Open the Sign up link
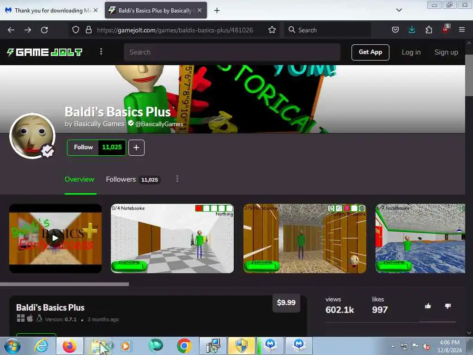This screenshot has height=355, width=473. [446, 52]
